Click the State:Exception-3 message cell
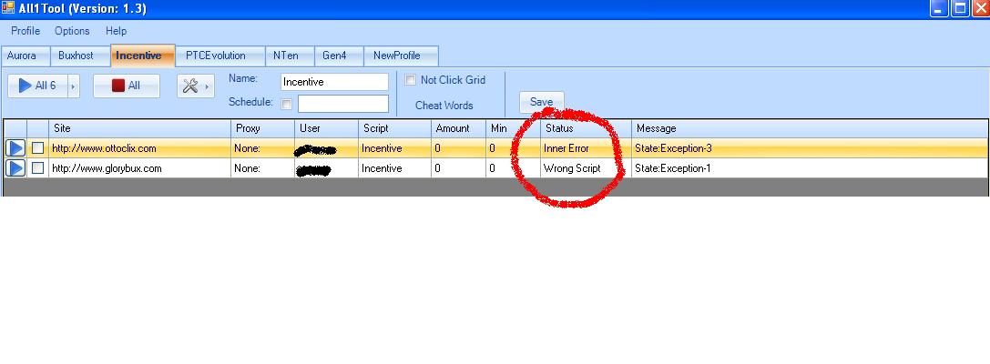990x364 pixels. [x=810, y=148]
